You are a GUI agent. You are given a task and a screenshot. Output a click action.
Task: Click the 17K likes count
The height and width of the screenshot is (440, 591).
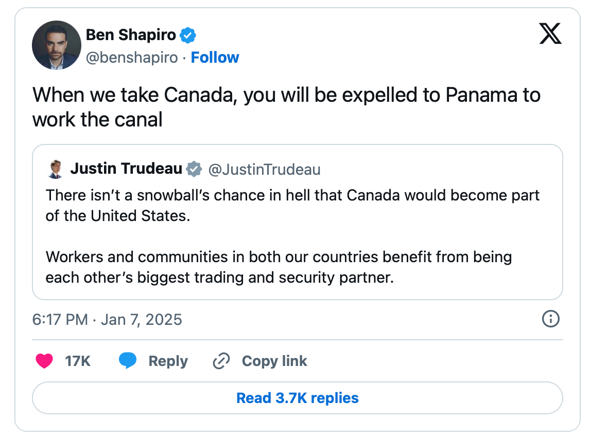78,361
